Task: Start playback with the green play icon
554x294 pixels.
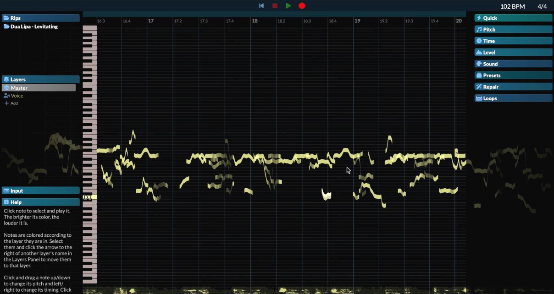Action: [x=288, y=6]
